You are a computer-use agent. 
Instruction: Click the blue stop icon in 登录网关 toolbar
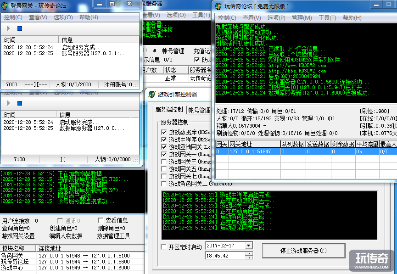(x=20, y=28)
